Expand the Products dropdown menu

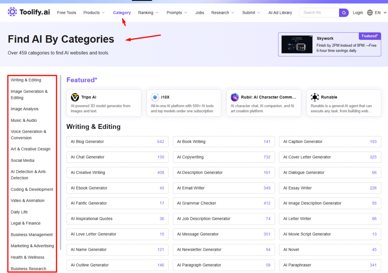click(94, 13)
